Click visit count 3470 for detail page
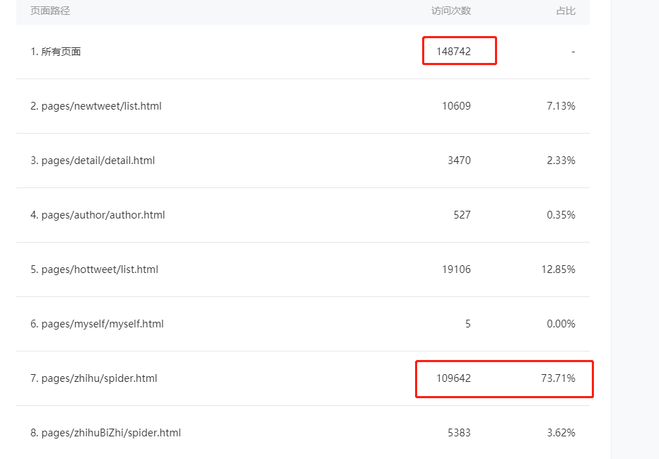Image resolution: width=659 pixels, height=459 pixels. [460, 161]
